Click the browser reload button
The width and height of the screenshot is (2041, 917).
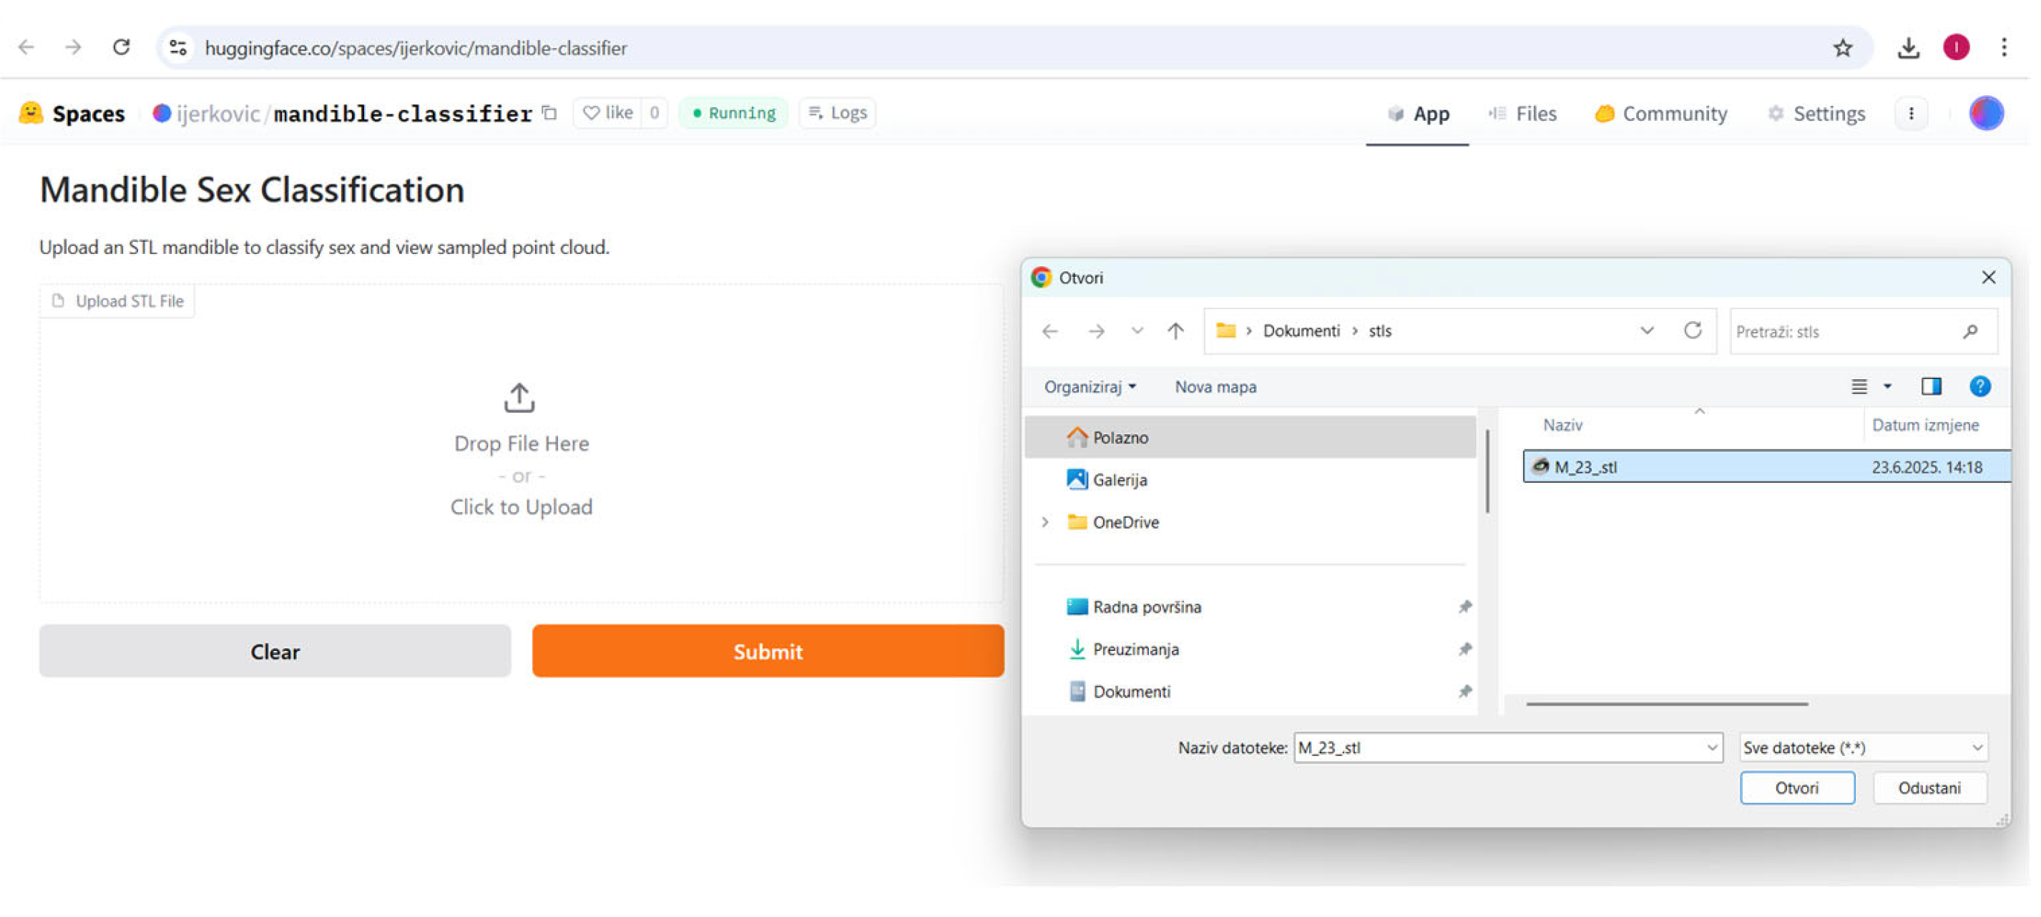[x=120, y=47]
